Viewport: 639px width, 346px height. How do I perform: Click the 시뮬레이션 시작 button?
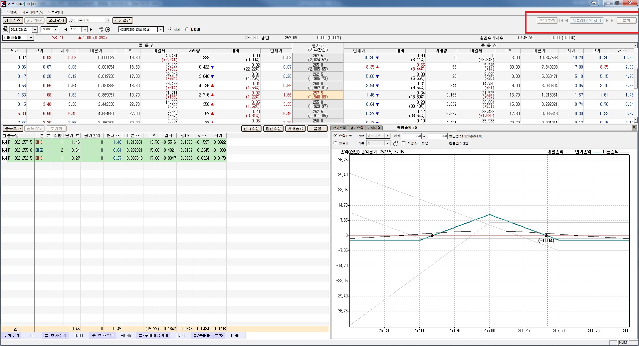(586, 21)
